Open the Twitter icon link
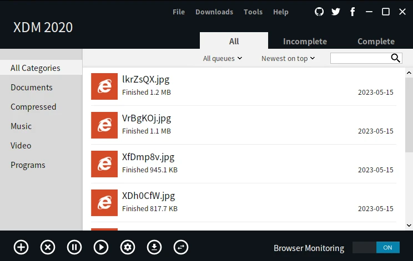The height and width of the screenshot is (261, 413). (336, 12)
